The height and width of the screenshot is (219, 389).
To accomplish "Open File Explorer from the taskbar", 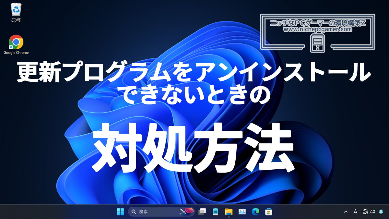I will [x=229, y=212].
